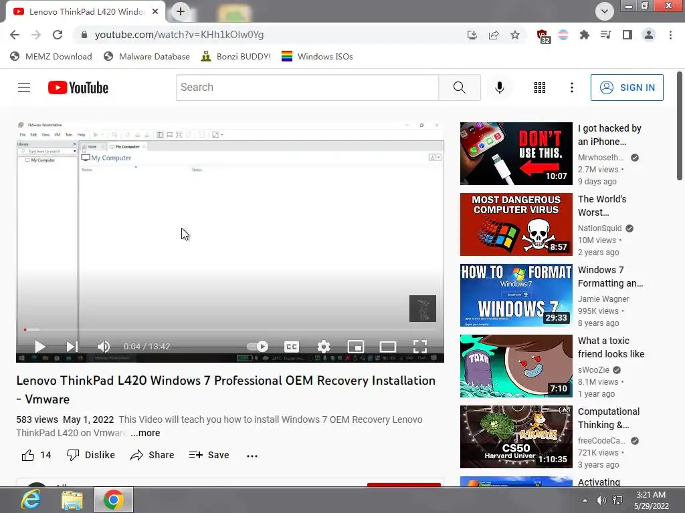Open the tab search dropdown arrow

coord(605,11)
